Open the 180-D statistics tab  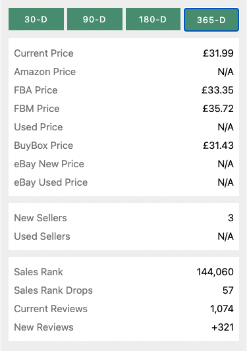pos(153,19)
